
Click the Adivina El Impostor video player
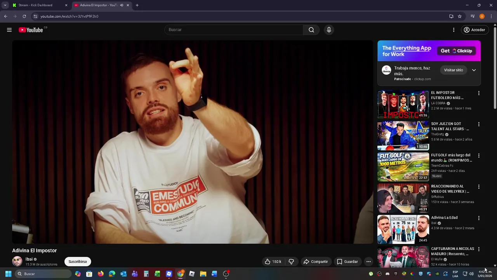pos(193,142)
